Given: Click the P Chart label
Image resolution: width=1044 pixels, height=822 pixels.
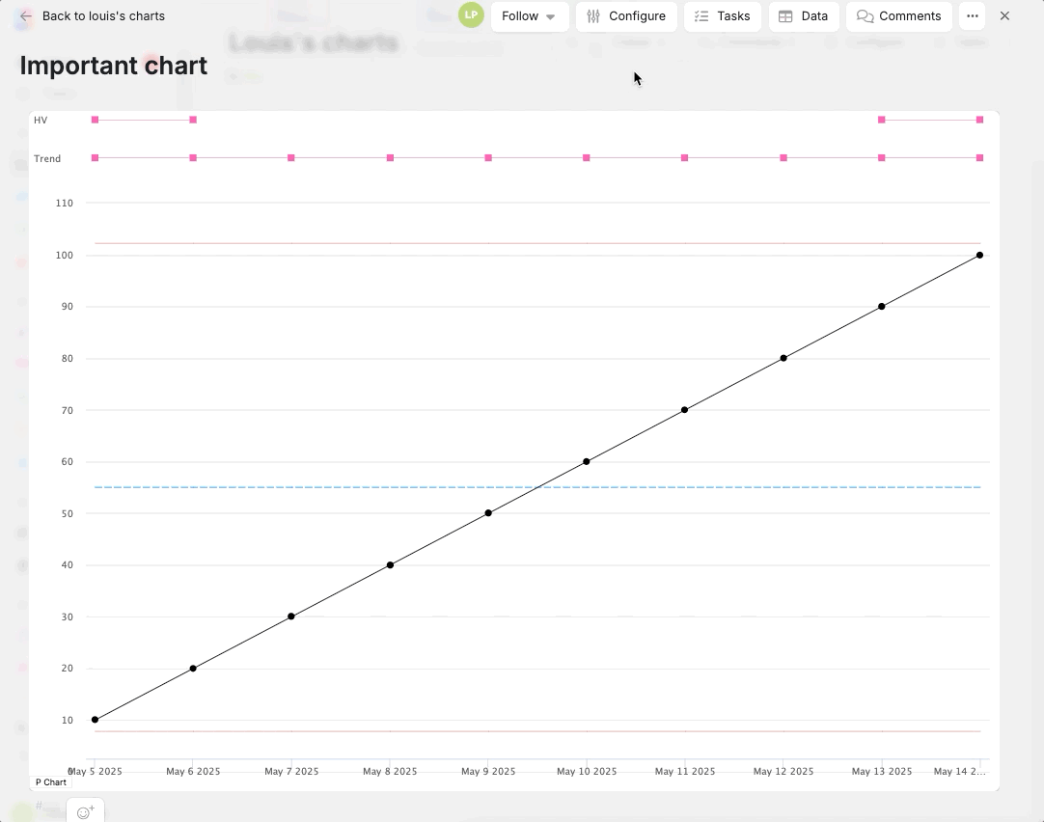Looking at the screenshot, I should point(51,782).
